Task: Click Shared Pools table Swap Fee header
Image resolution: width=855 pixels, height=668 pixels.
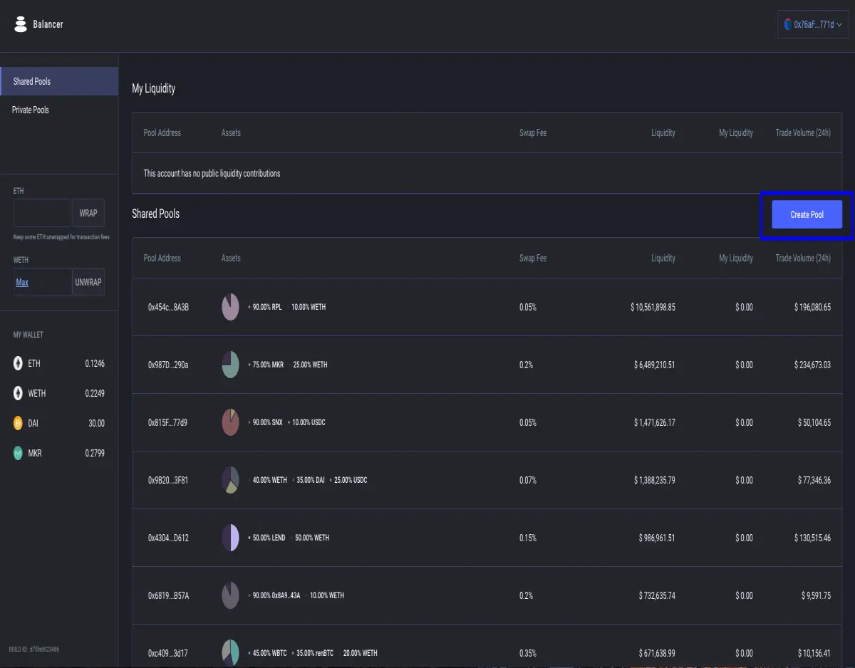Action: click(x=533, y=258)
